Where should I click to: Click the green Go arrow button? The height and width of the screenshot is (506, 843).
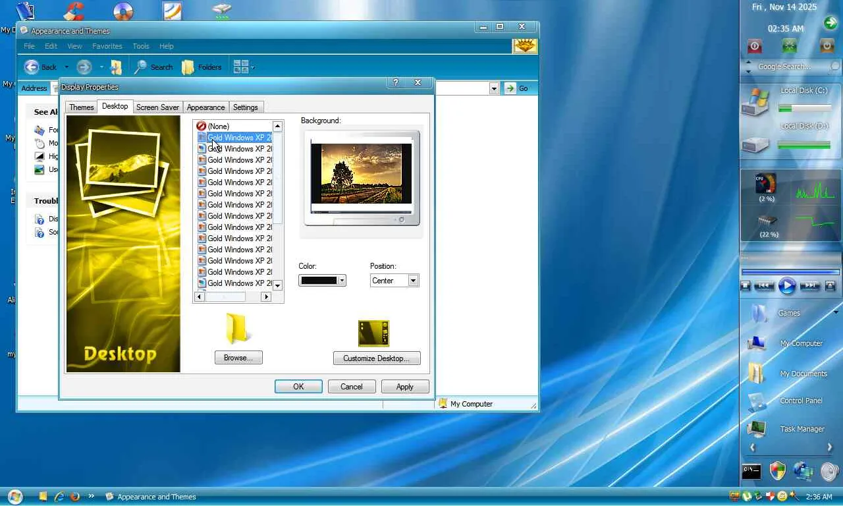pyautogui.click(x=510, y=88)
